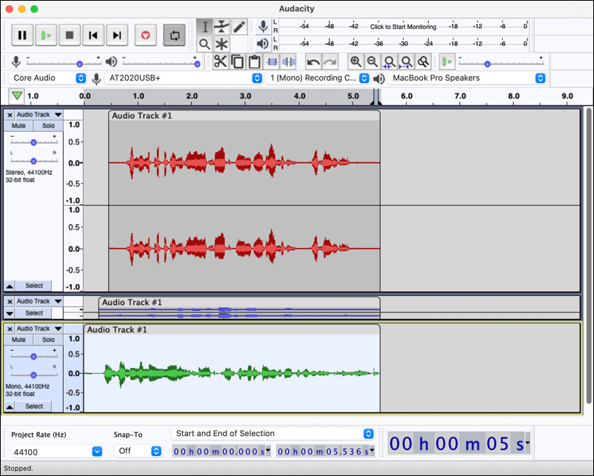Select the Envelope tool
Screen dimensions: 594x476
click(221, 27)
